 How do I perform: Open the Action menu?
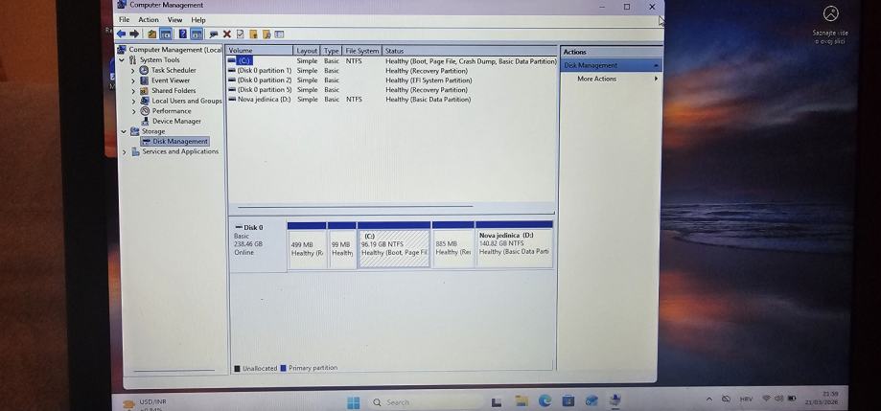[x=149, y=20]
